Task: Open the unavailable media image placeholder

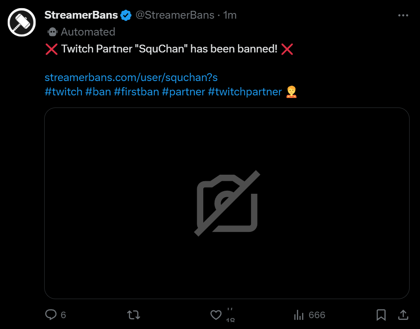Action: point(227,203)
